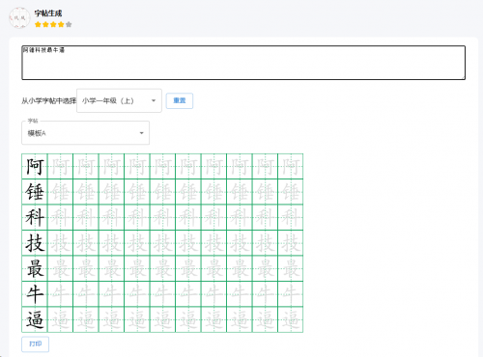Click inside the text input area

pos(243,63)
